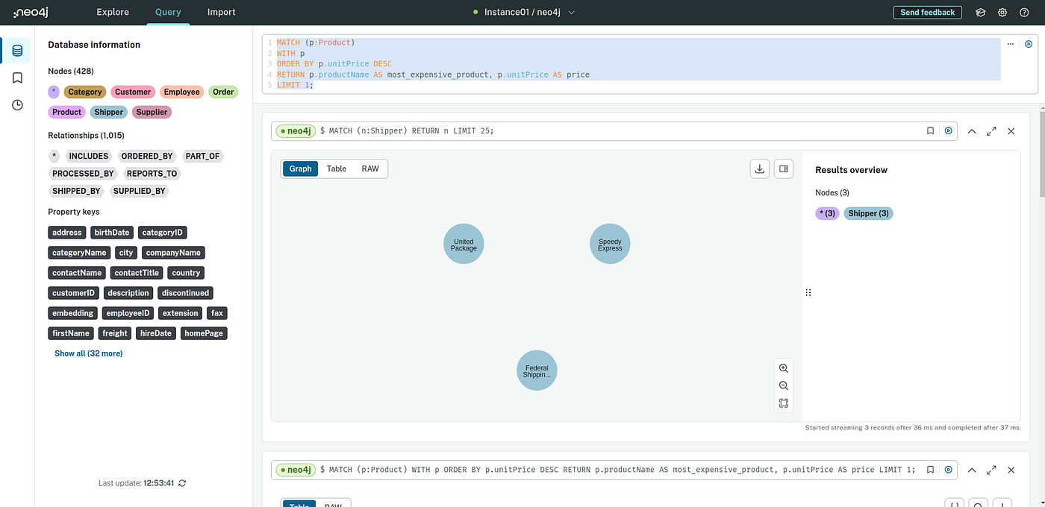Expand Show all (32 more) property keys

tap(88, 353)
